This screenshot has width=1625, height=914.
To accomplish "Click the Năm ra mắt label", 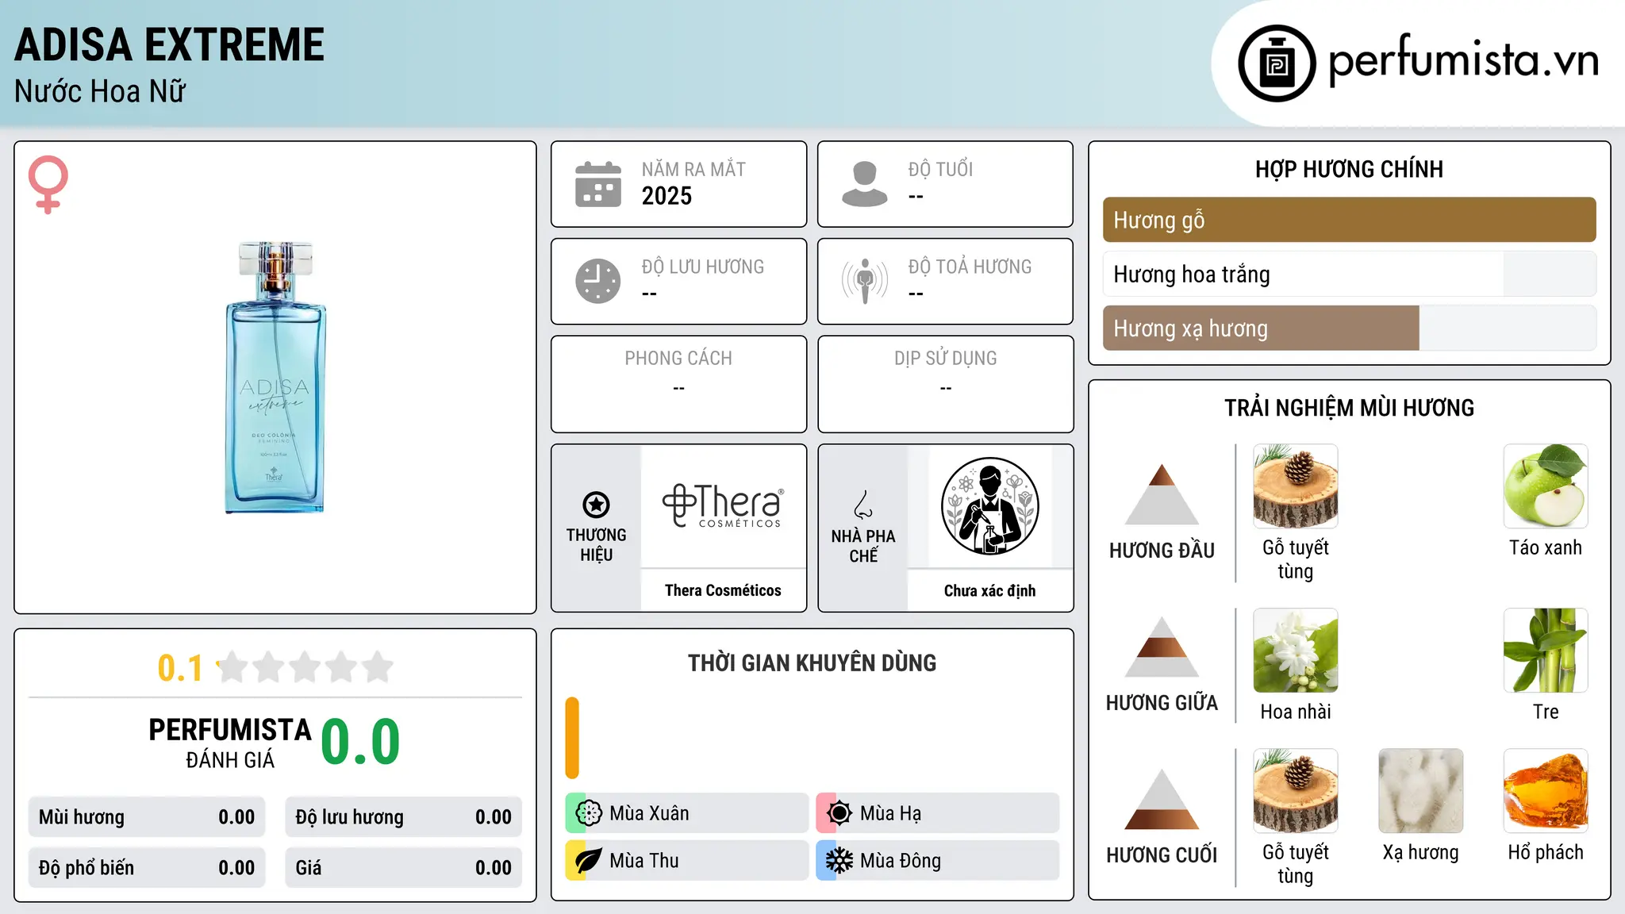I will click(x=693, y=169).
